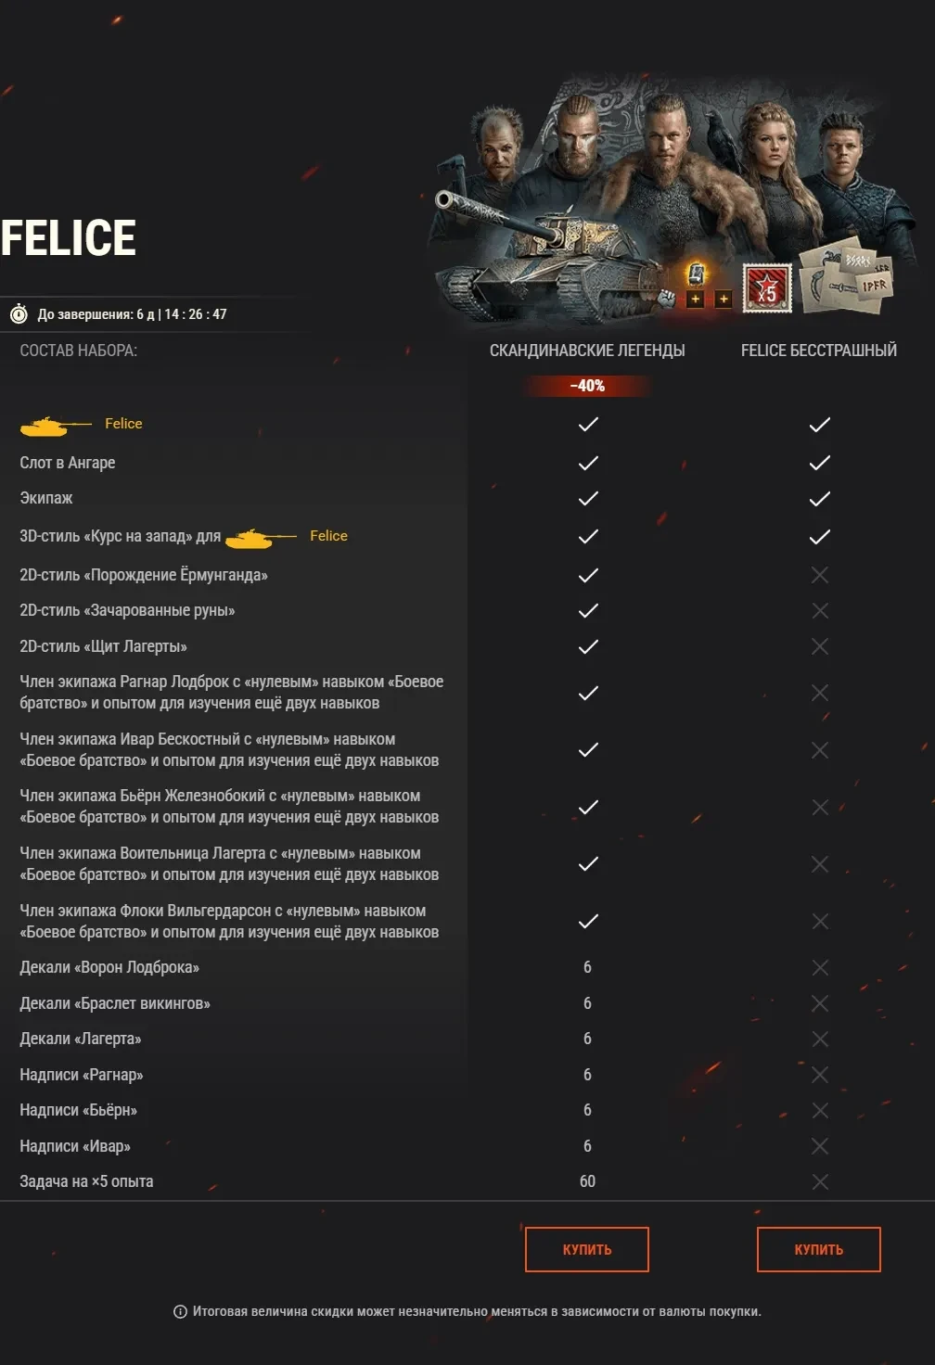Viewport: 935px width, 1365px height.
Task: Click the stopwatch icon beside the countdown
Action: pyautogui.click(x=19, y=314)
